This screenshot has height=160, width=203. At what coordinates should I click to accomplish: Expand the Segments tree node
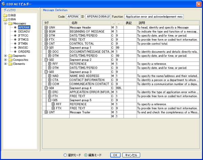(5, 56)
